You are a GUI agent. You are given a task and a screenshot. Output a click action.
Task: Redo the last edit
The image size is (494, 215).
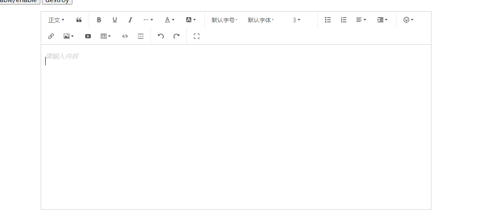tap(176, 36)
